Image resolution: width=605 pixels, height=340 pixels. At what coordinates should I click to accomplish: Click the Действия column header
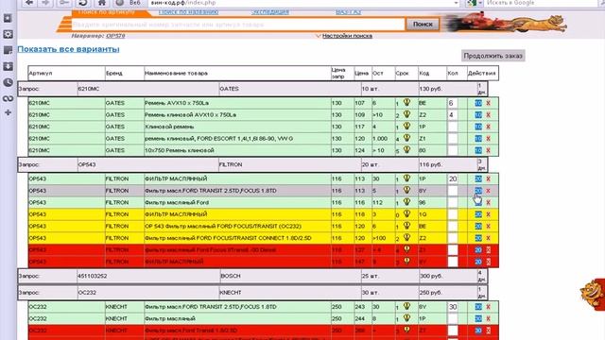[482, 74]
